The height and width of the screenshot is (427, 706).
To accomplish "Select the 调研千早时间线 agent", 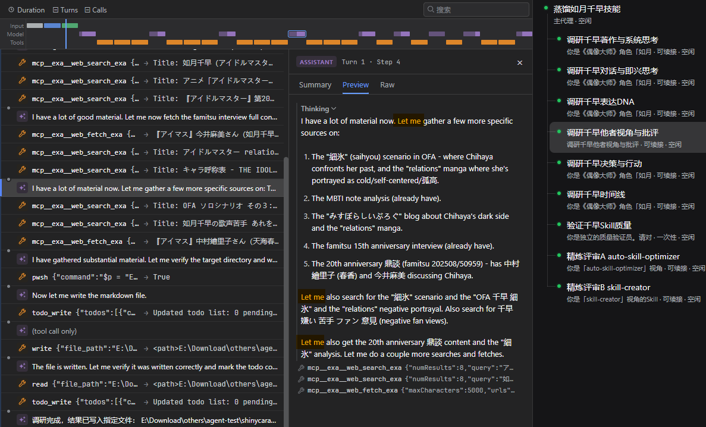I will tap(627, 200).
